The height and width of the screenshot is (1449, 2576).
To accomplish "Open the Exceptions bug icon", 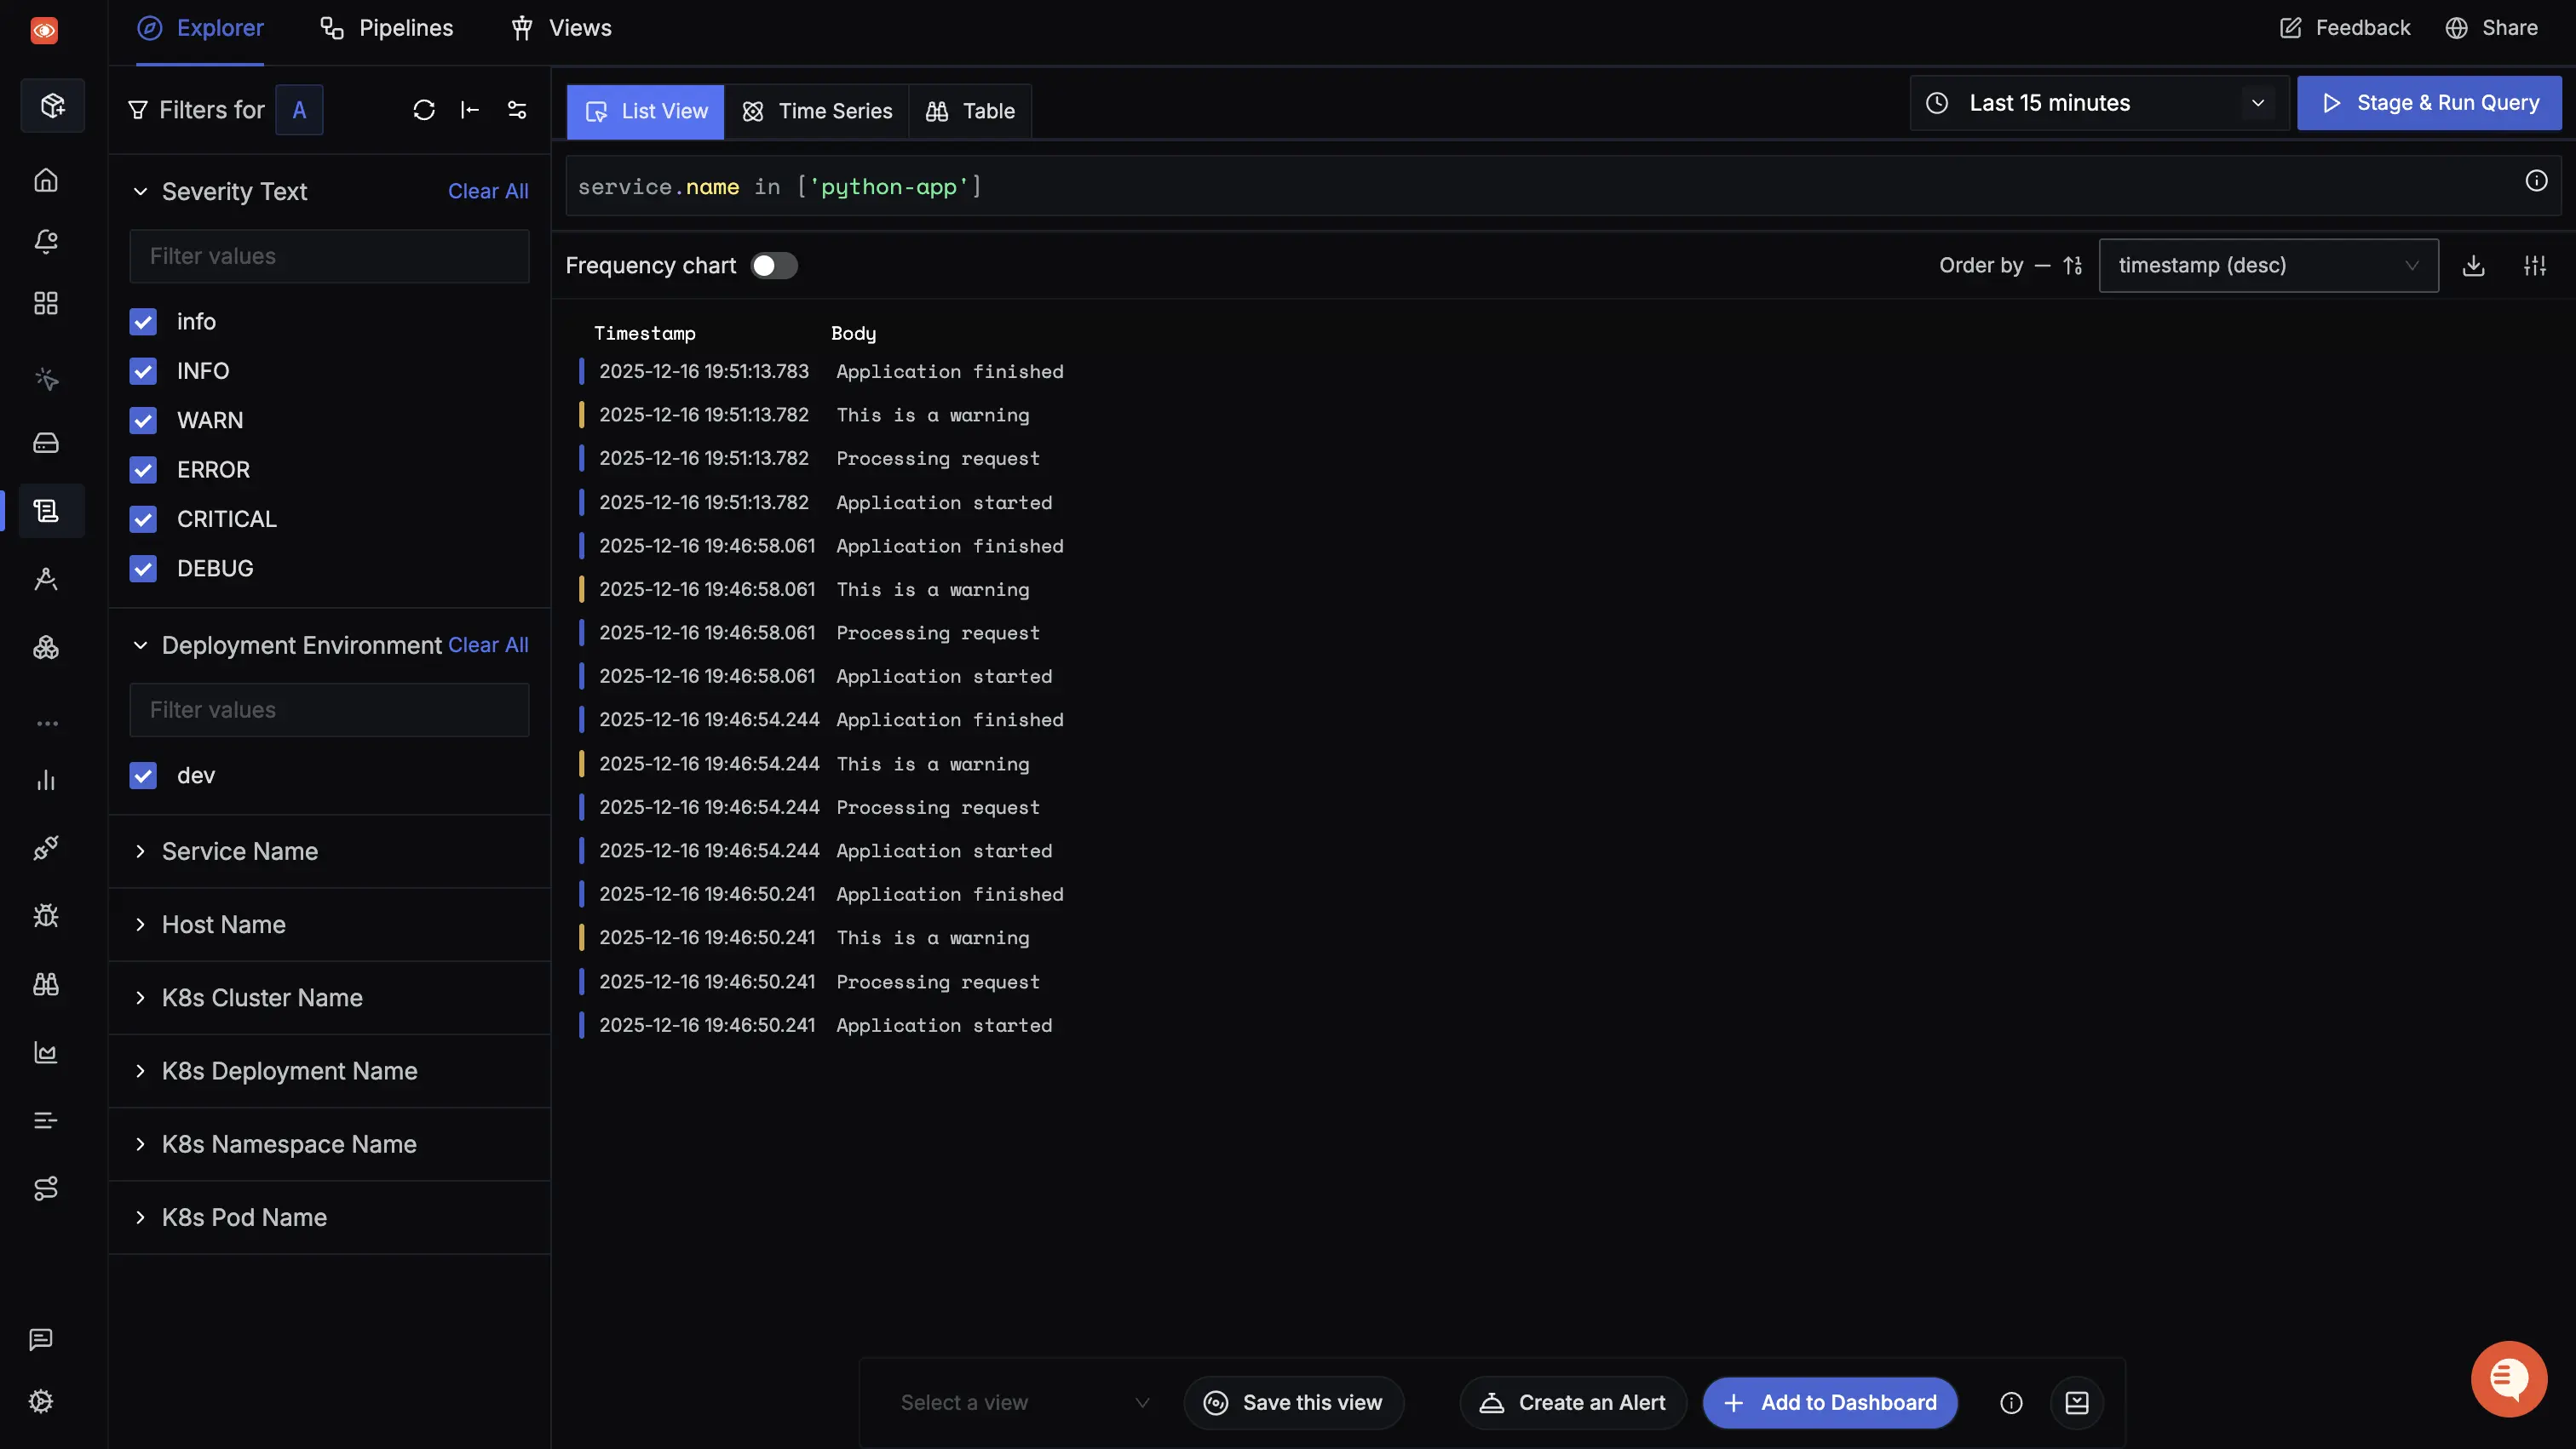I will (x=46, y=915).
